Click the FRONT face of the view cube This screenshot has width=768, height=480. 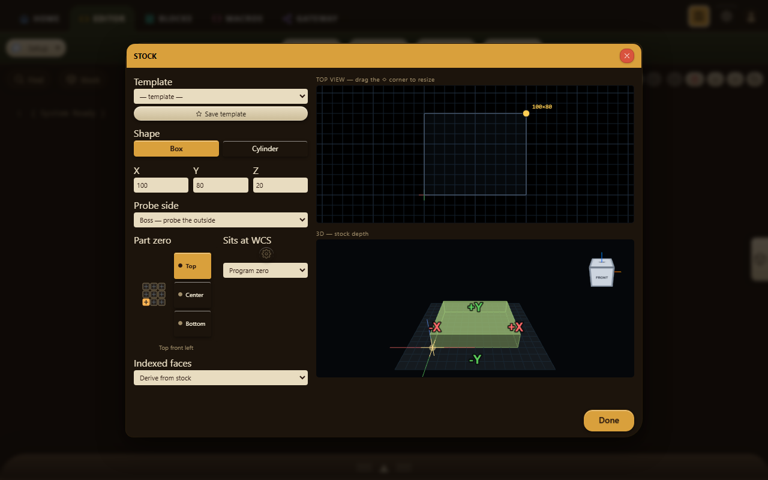pos(602,278)
